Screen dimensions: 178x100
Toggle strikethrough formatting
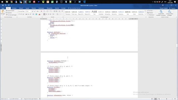26,14
